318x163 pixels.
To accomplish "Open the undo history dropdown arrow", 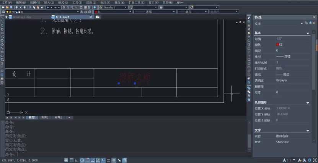I will [51, 7].
